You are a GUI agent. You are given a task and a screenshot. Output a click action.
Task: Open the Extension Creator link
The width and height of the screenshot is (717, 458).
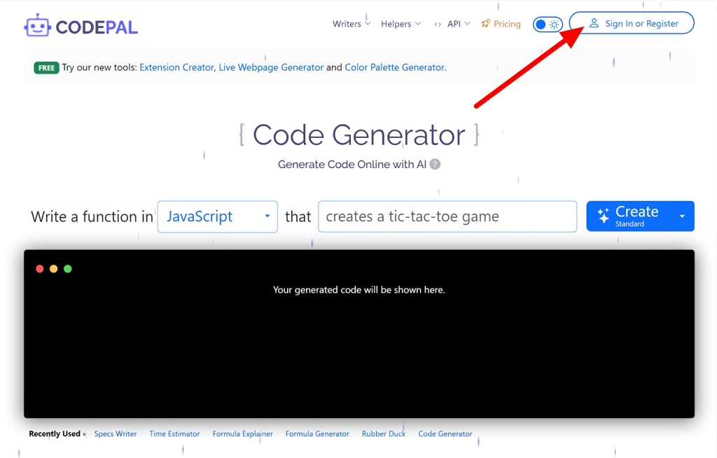[x=176, y=67]
